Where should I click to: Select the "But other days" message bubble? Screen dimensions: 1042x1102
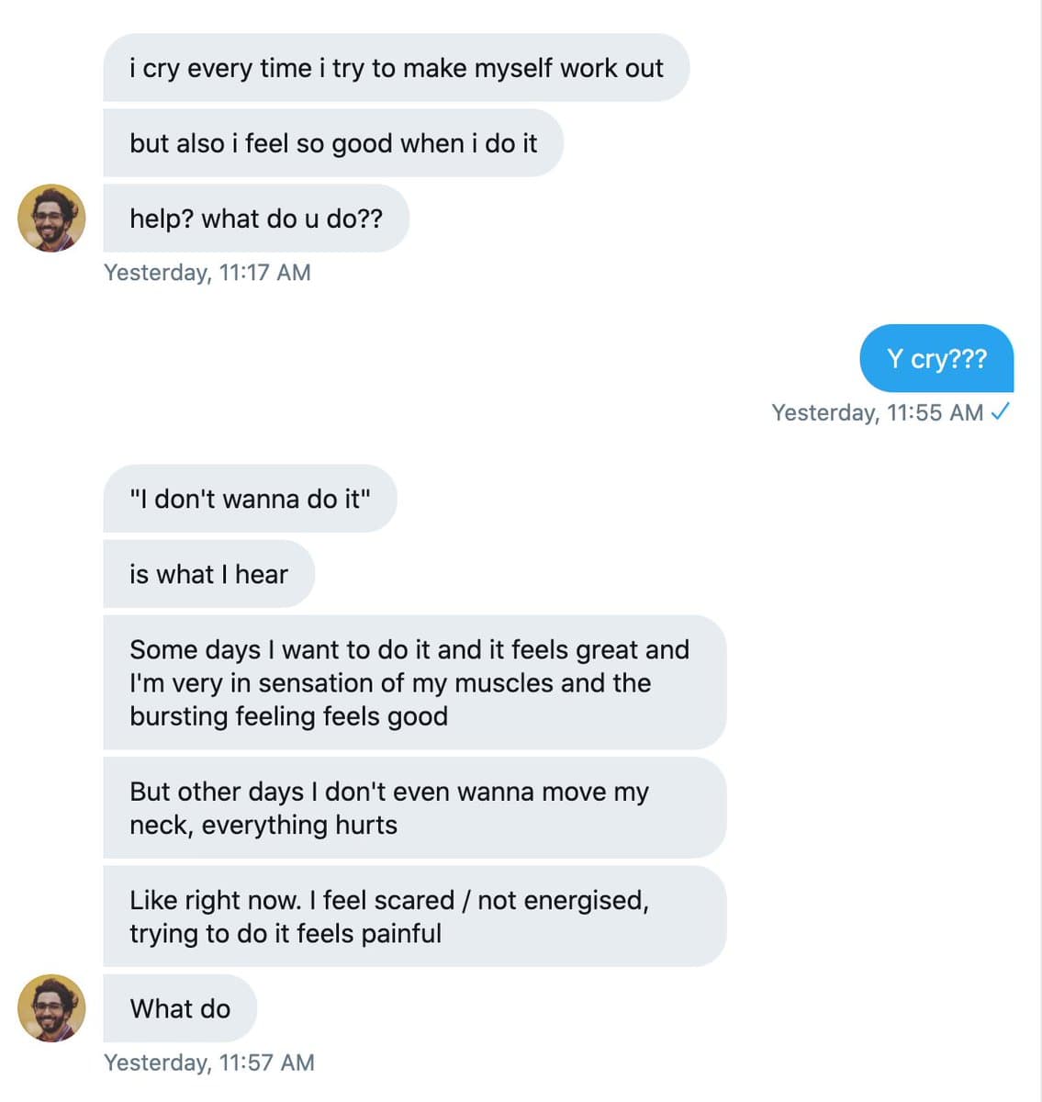coord(413,808)
